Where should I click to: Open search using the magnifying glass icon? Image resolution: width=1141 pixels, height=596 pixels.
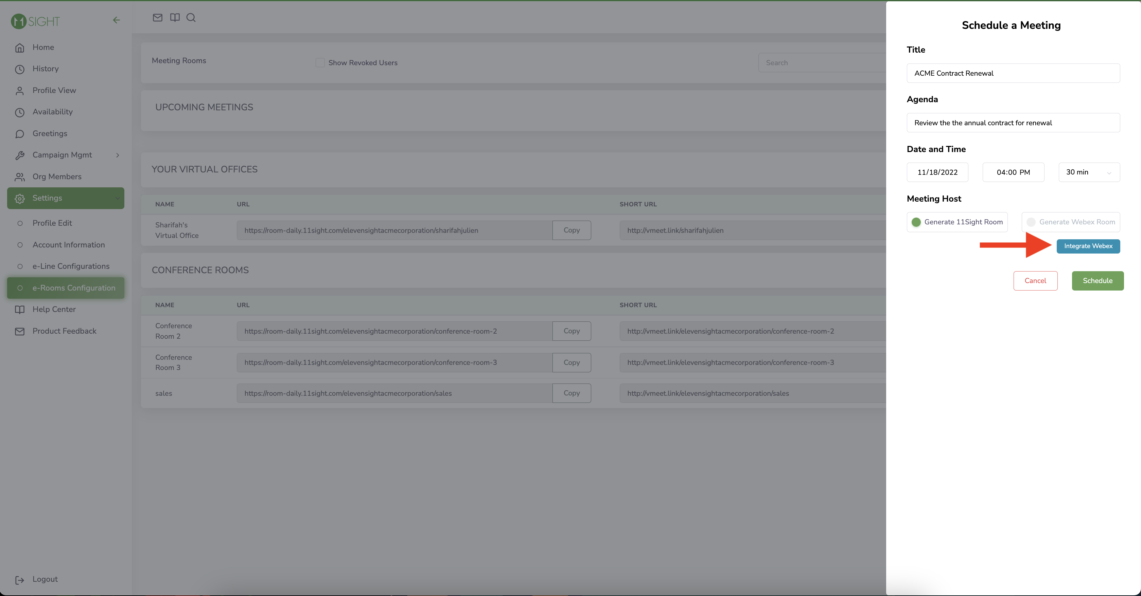click(x=191, y=18)
